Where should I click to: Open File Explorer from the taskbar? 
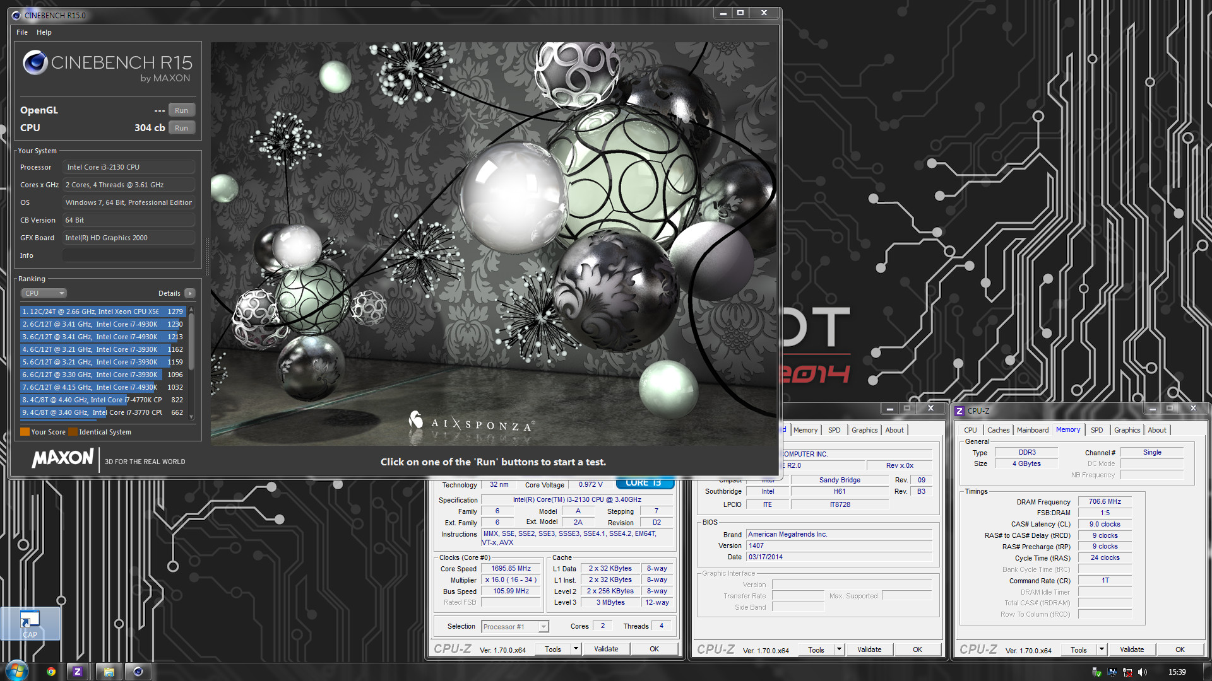(x=109, y=672)
